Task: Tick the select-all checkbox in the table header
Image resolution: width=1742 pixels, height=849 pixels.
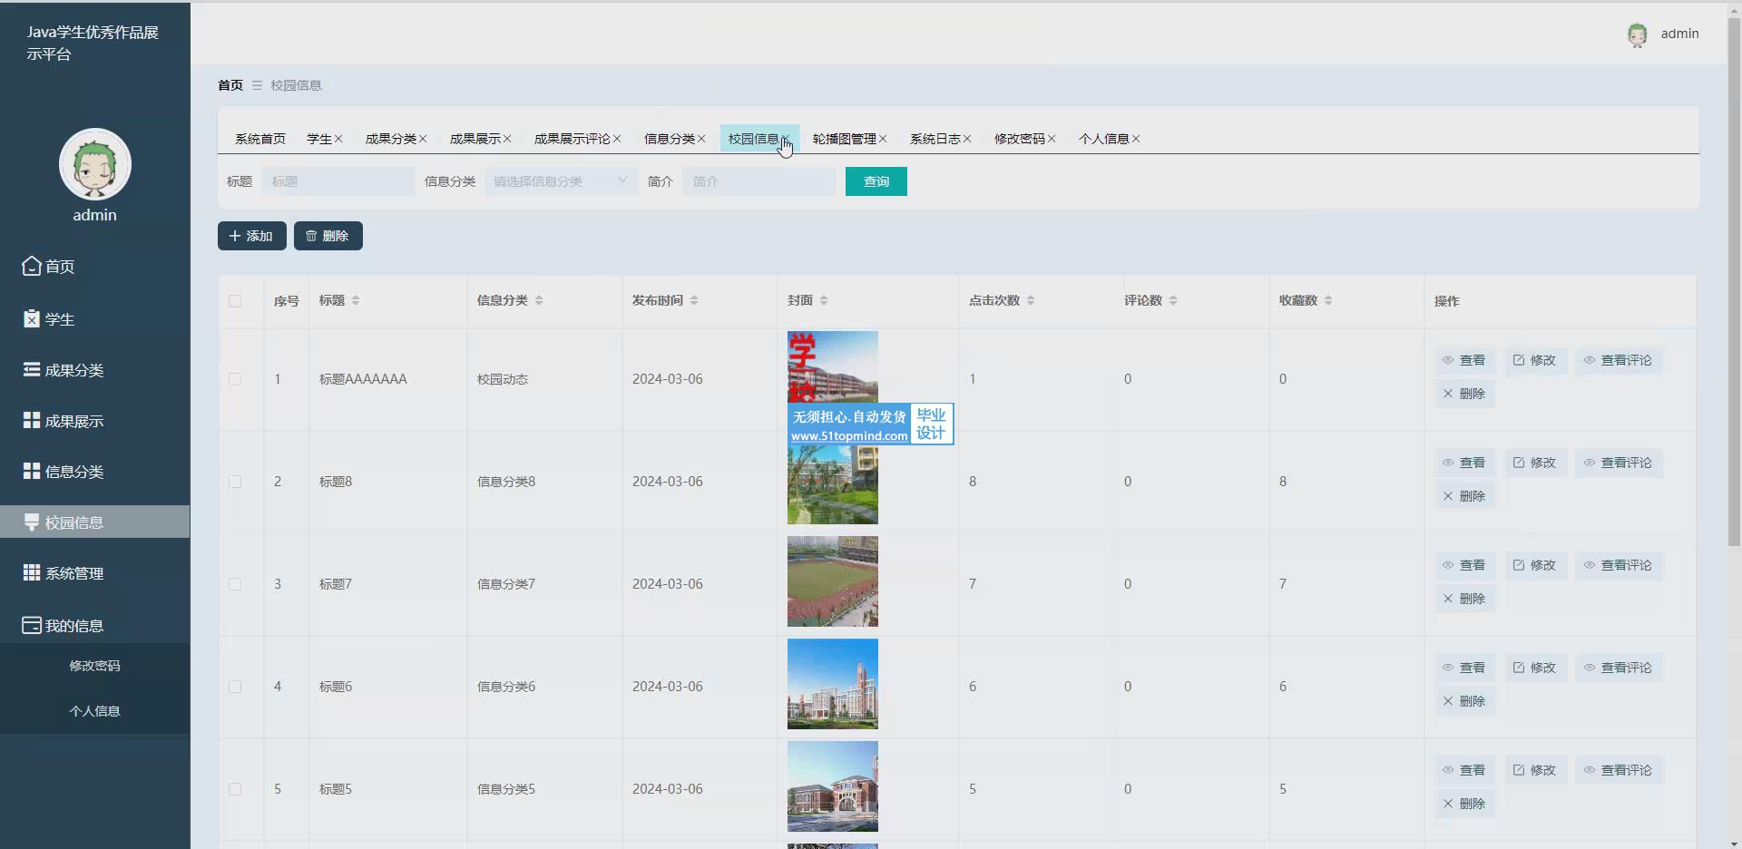Action: pyautogui.click(x=235, y=300)
